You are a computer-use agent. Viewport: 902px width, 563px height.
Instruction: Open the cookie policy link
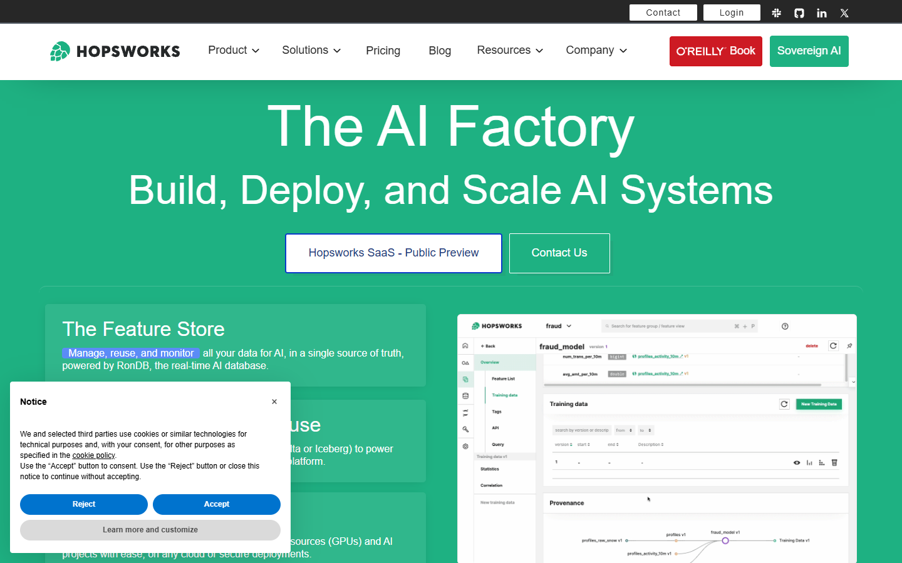pos(93,455)
